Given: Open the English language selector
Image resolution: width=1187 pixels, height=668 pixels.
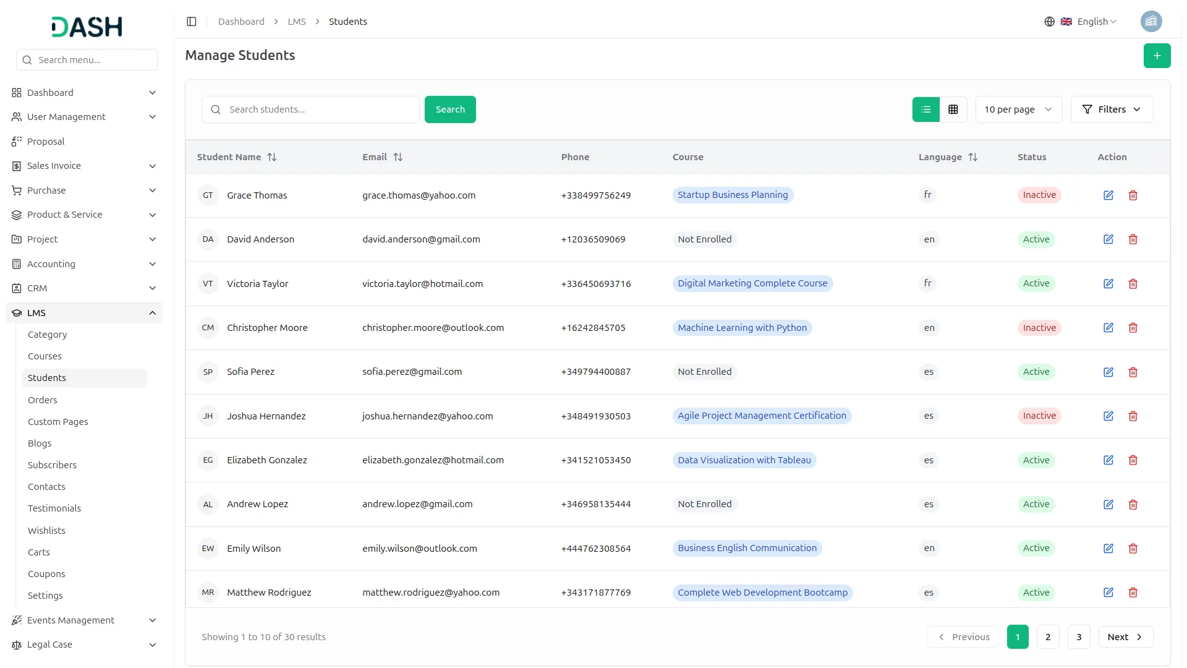Looking at the screenshot, I should [x=1092, y=22].
